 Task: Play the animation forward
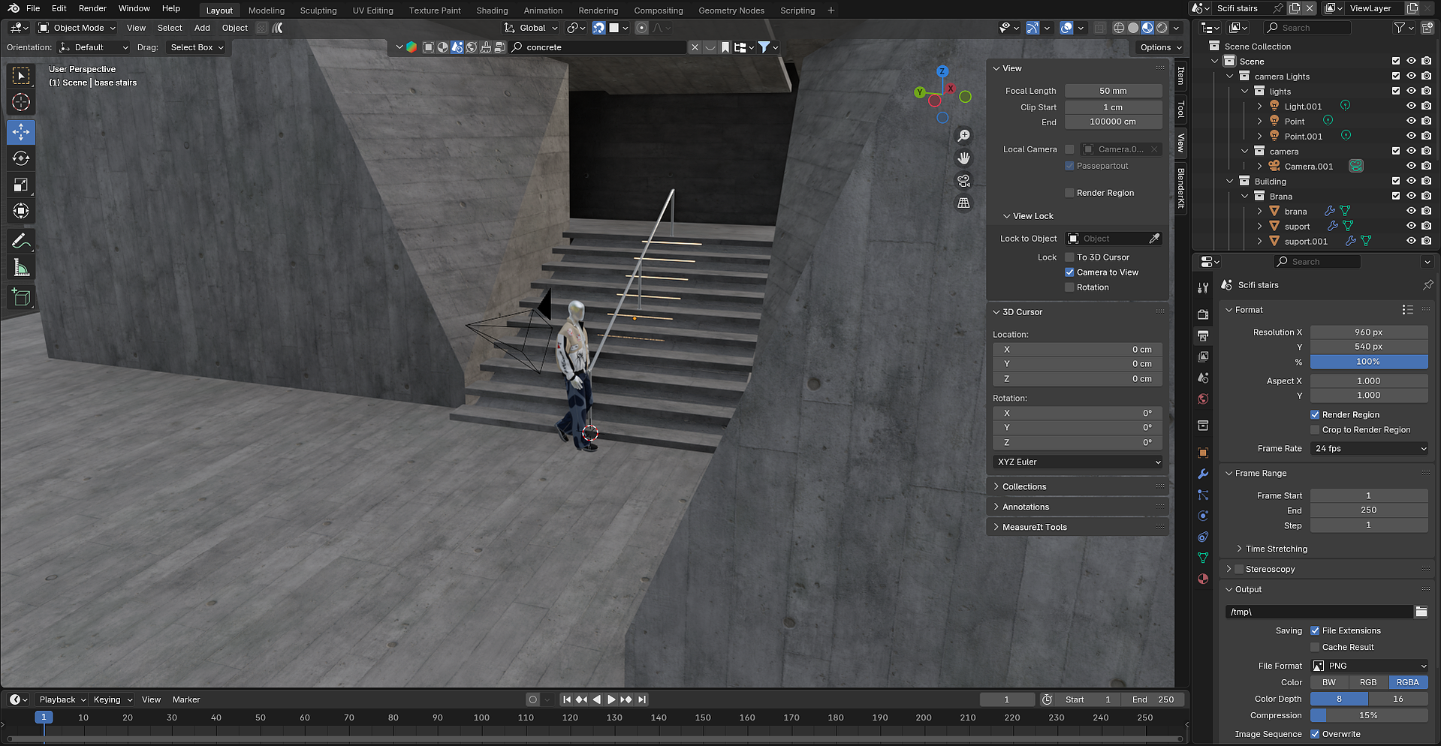point(611,699)
